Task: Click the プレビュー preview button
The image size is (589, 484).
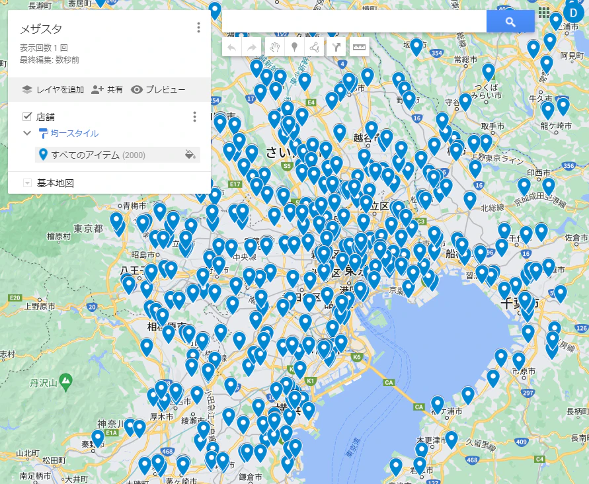Action: 158,89
